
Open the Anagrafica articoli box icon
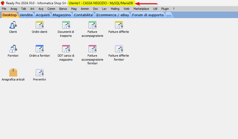coord(13,73)
